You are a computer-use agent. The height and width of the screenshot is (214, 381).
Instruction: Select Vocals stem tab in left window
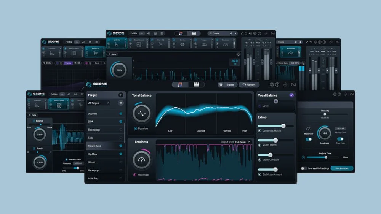click(68, 63)
